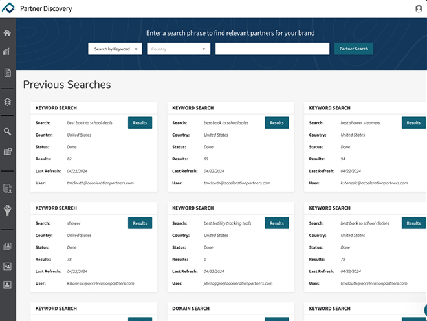The width and height of the screenshot is (427, 321).
Task: Click the bottom-most sidebar contact icon
Action: (x=7, y=284)
